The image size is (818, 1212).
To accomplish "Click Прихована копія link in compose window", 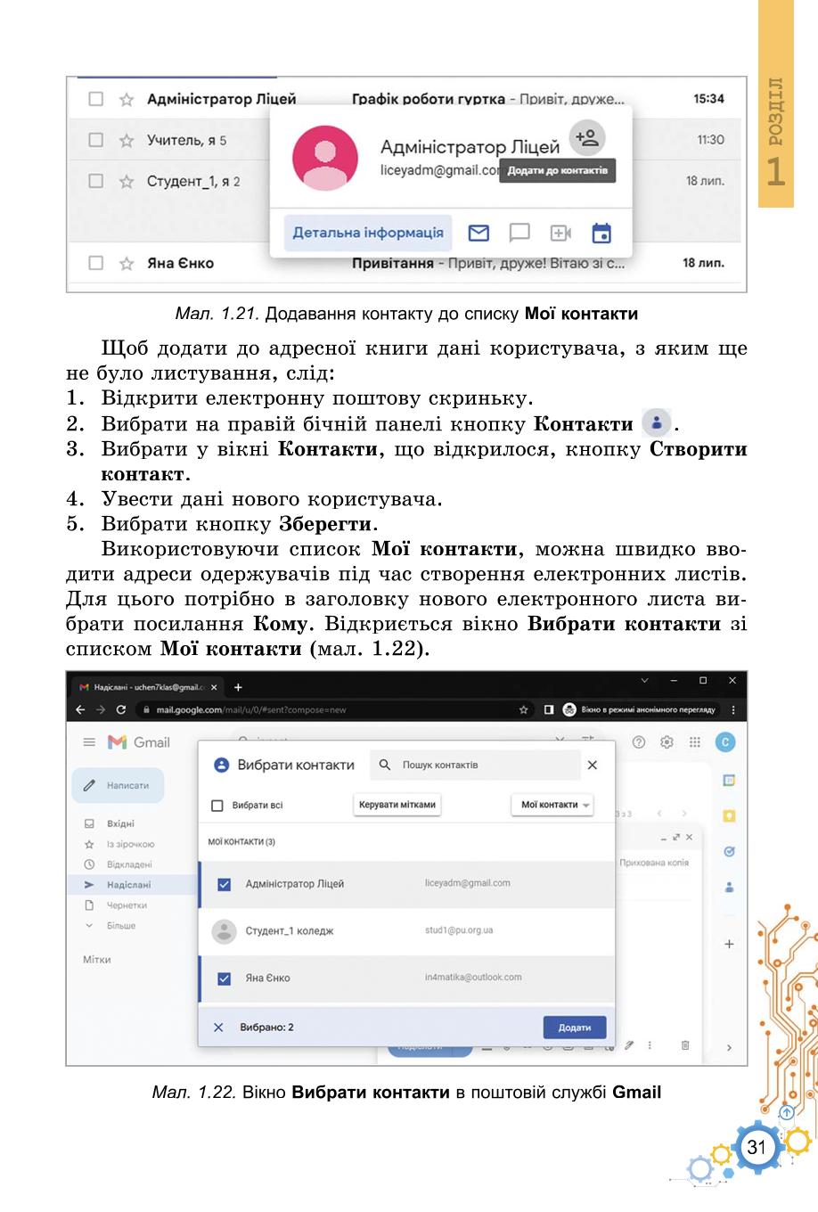I will click(654, 863).
